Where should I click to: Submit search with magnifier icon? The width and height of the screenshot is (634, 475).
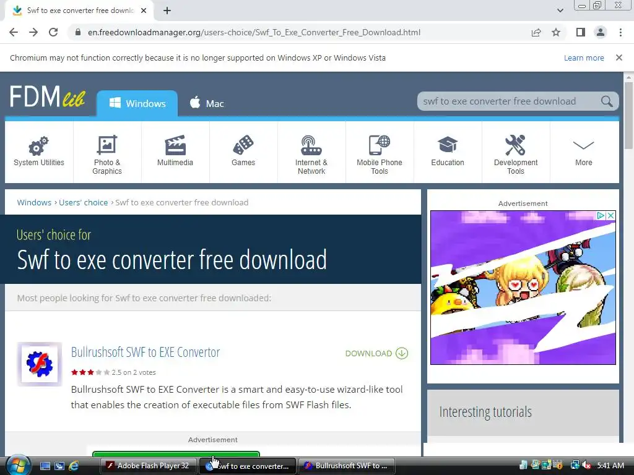pyautogui.click(x=607, y=101)
